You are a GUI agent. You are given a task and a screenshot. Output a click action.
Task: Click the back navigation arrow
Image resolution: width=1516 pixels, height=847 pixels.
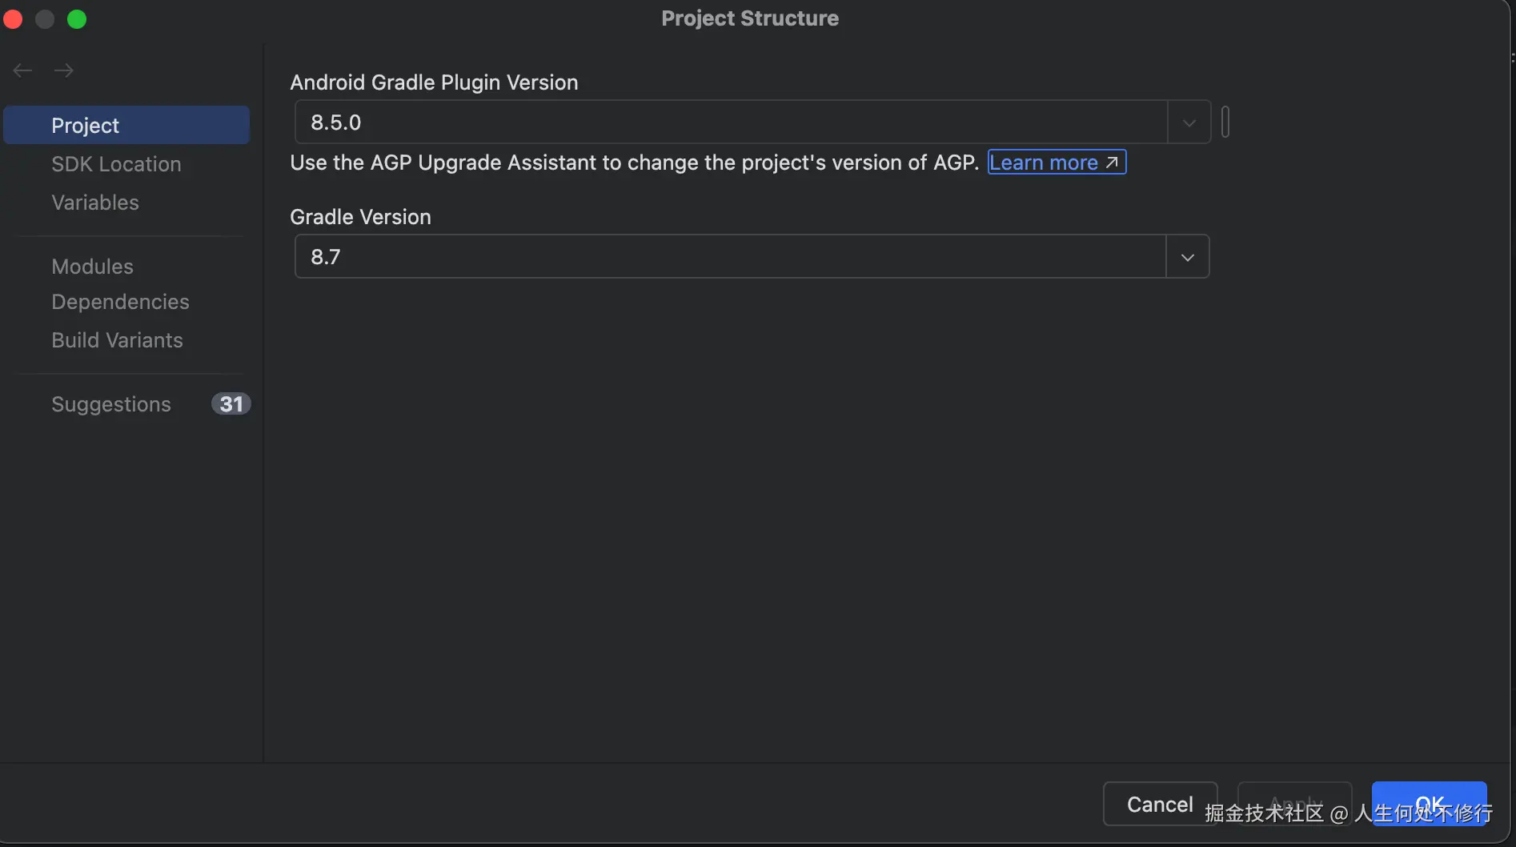tap(22, 70)
